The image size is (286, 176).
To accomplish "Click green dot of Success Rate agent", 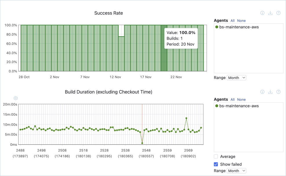I will [x=217, y=27].
